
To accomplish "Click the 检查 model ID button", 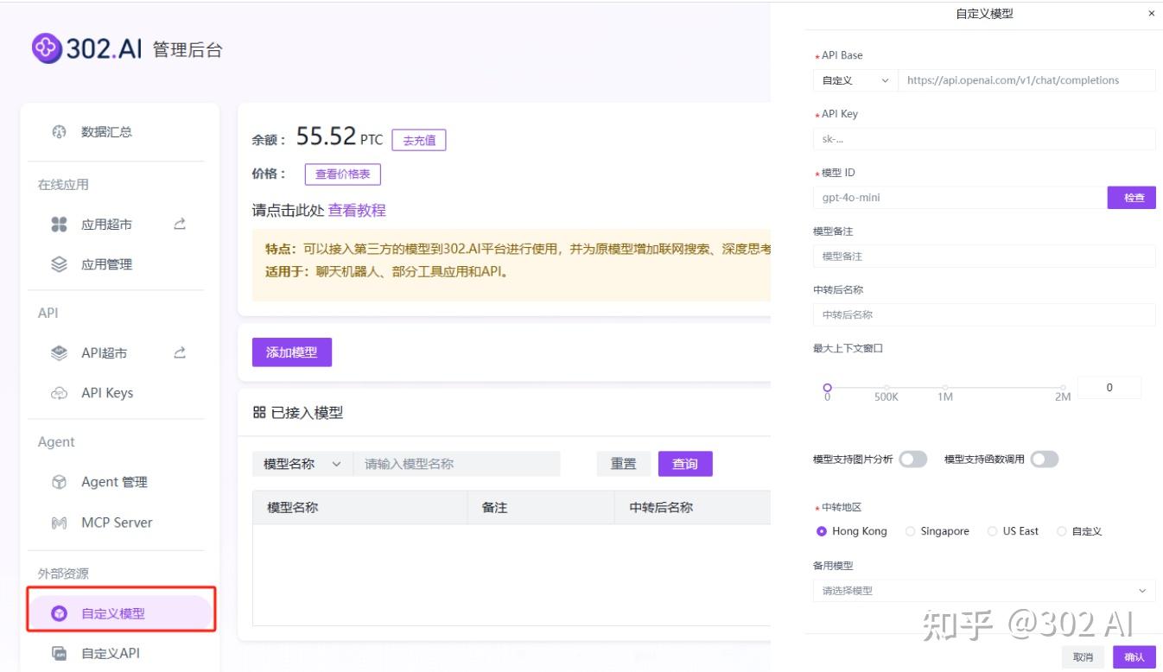I will tap(1132, 198).
